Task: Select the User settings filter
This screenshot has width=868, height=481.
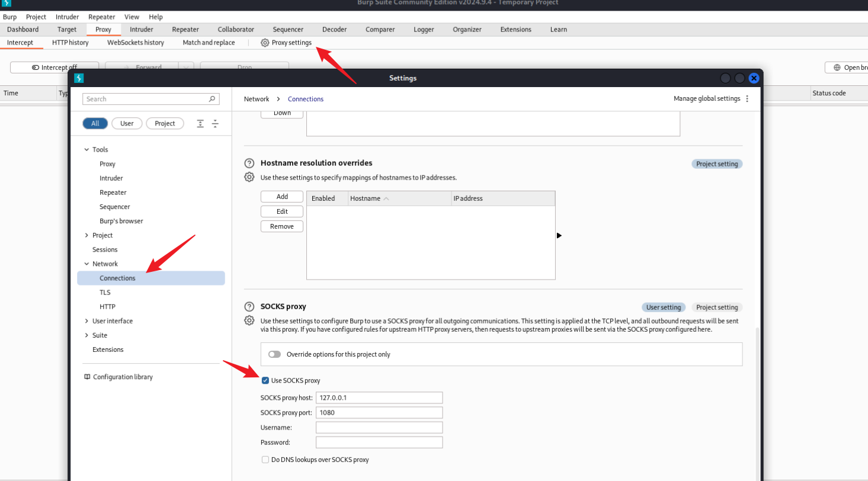Action: (x=127, y=123)
